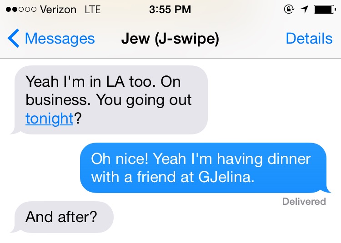Tap the LTE network indicator
The image size is (341, 243).
(92, 10)
